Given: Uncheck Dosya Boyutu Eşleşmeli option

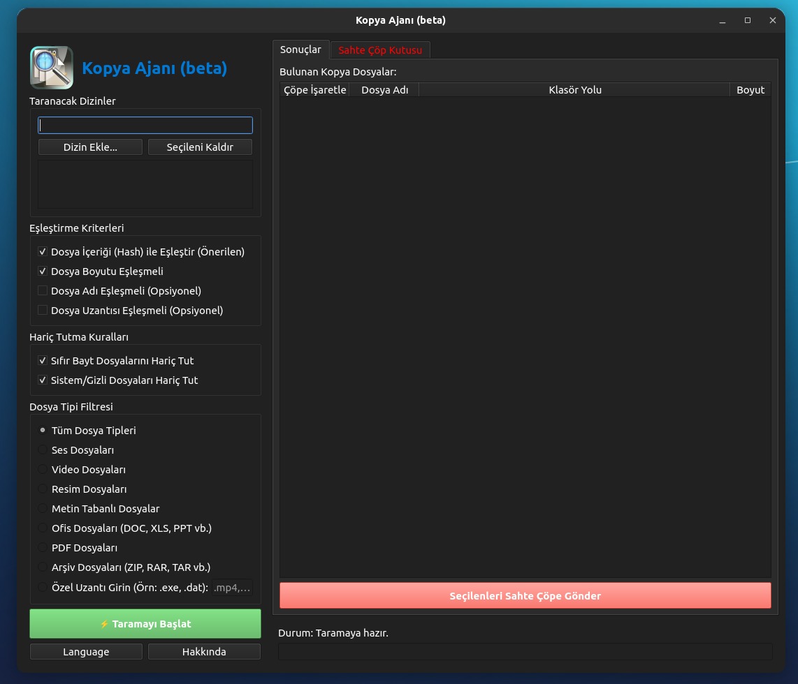Looking at the screenshot, I should 43,272.
